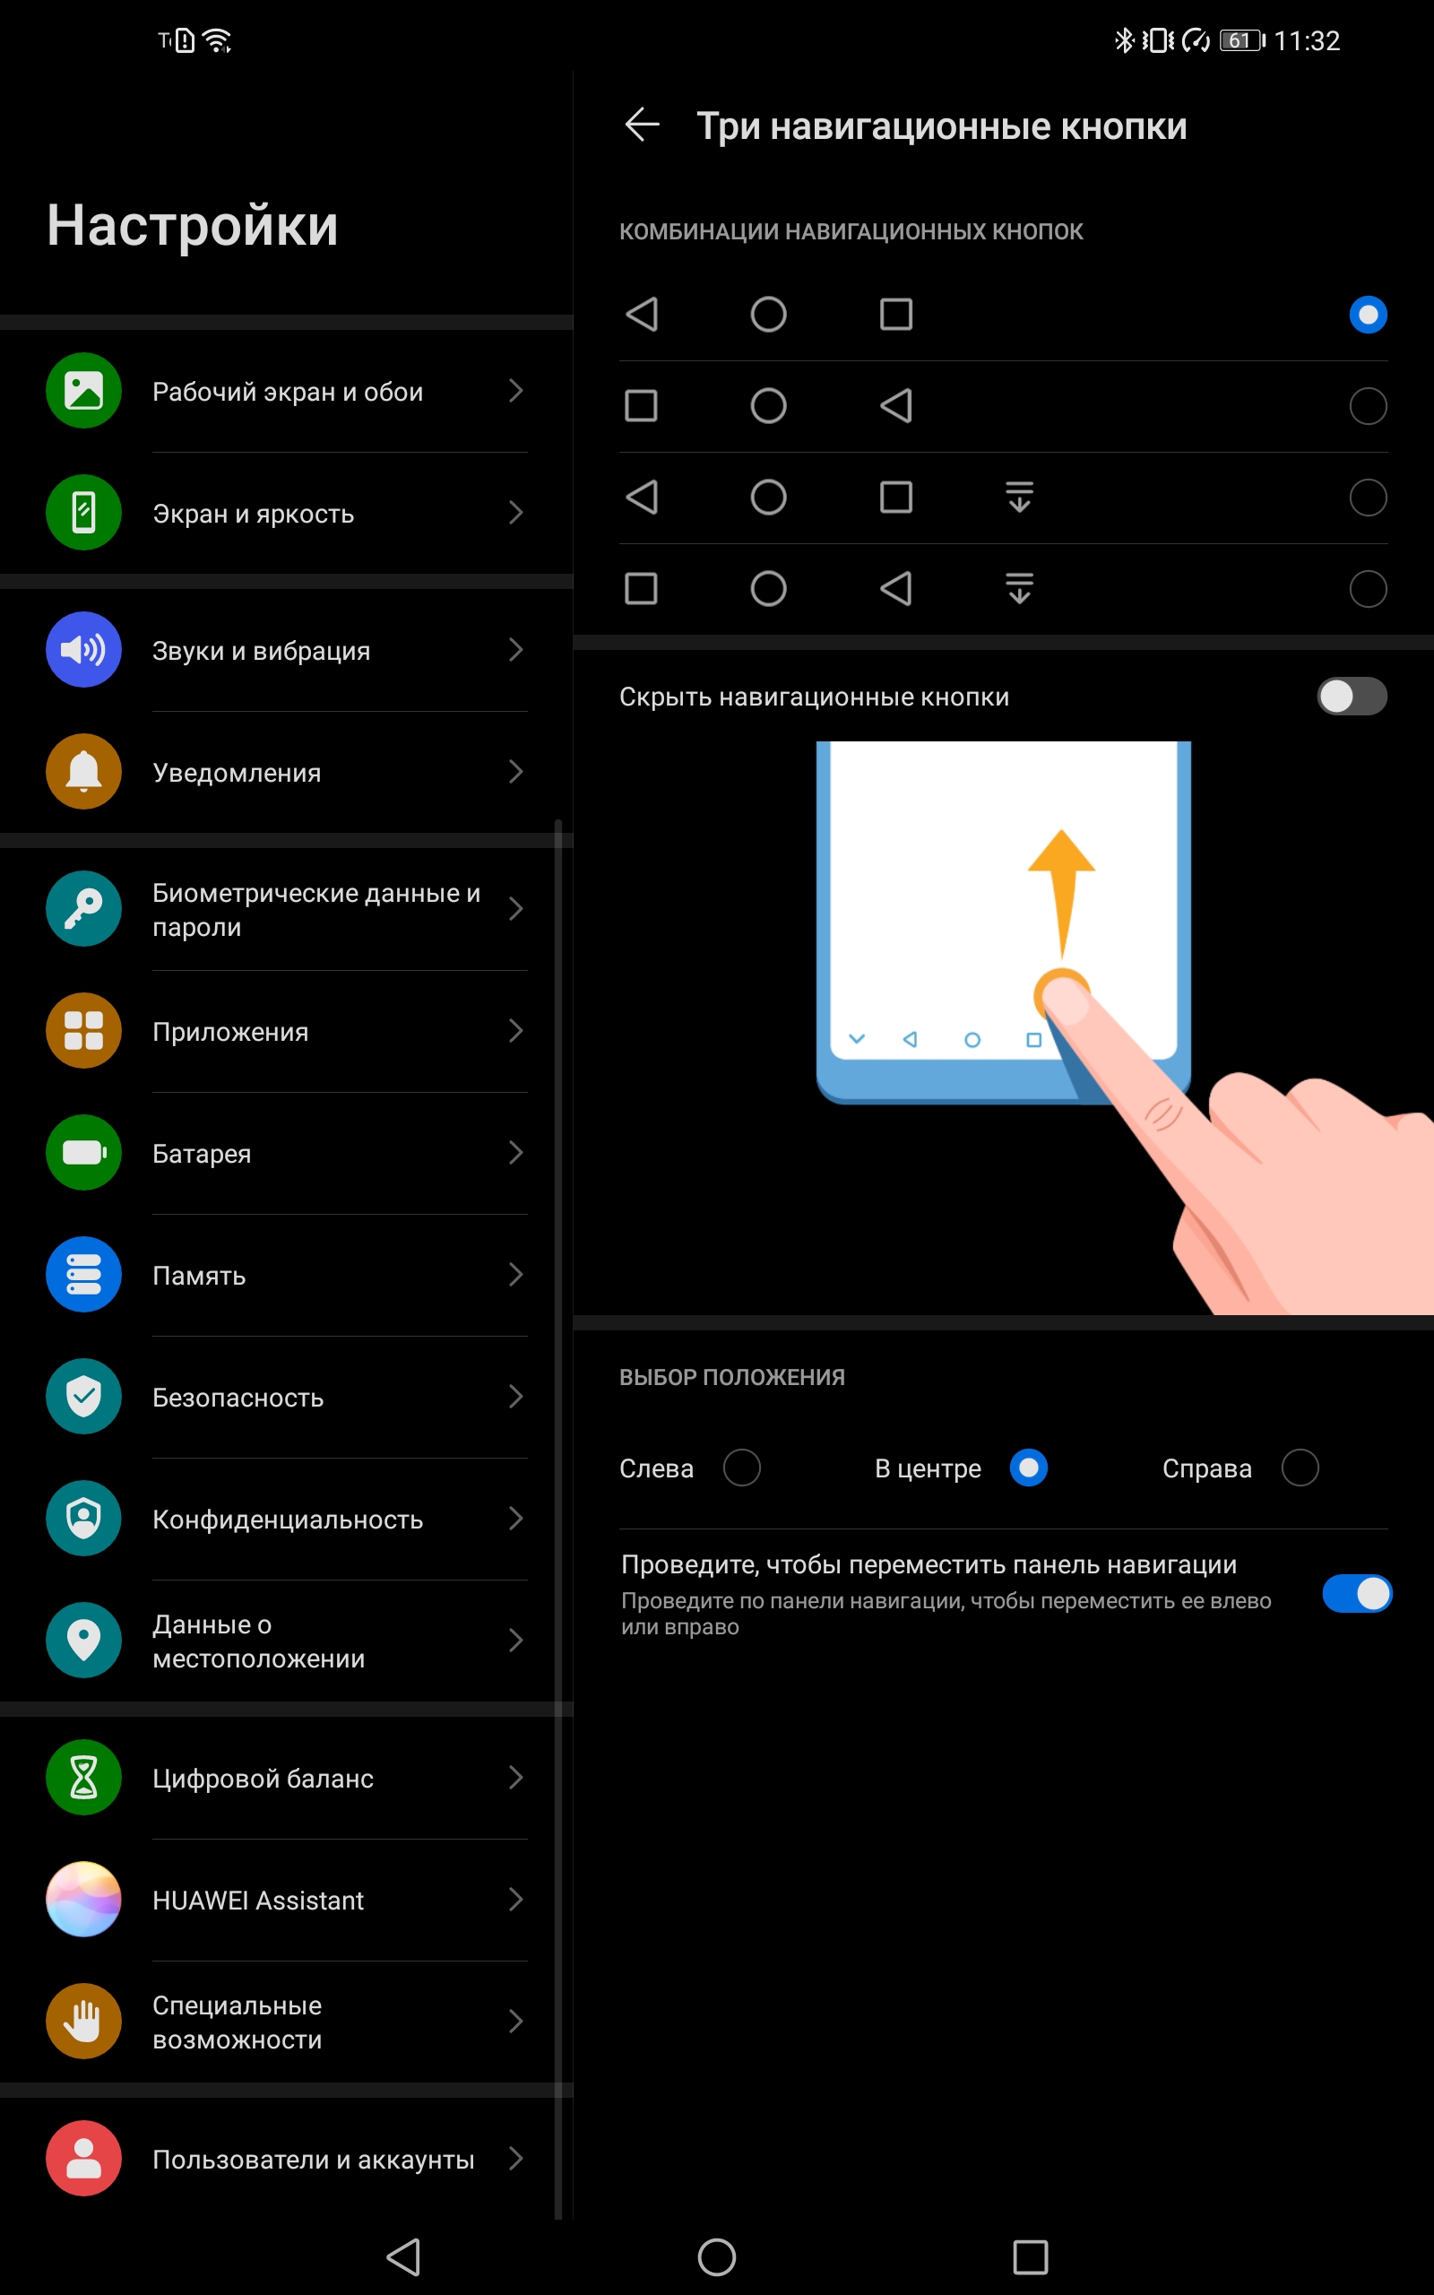Select back-home-recents with notification panel combination
The height and width of the screenshot is (2295, 1434).
coord(1004,498)
